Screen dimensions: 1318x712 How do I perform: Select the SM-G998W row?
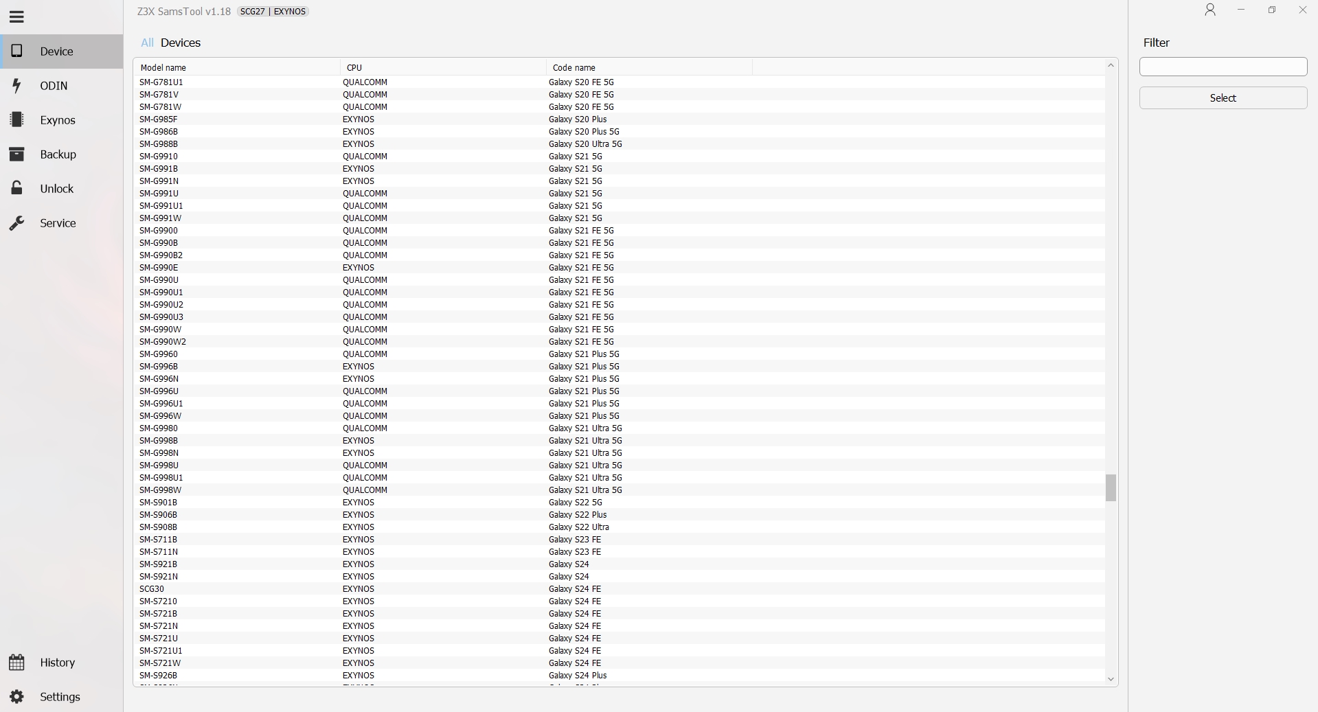pos(620,490)
